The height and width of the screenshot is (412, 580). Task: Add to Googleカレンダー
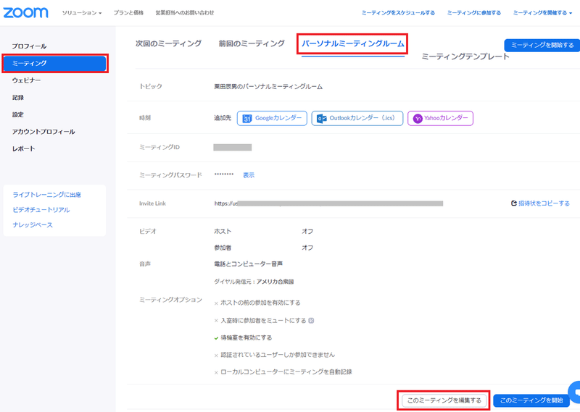(x=272, y=118)
